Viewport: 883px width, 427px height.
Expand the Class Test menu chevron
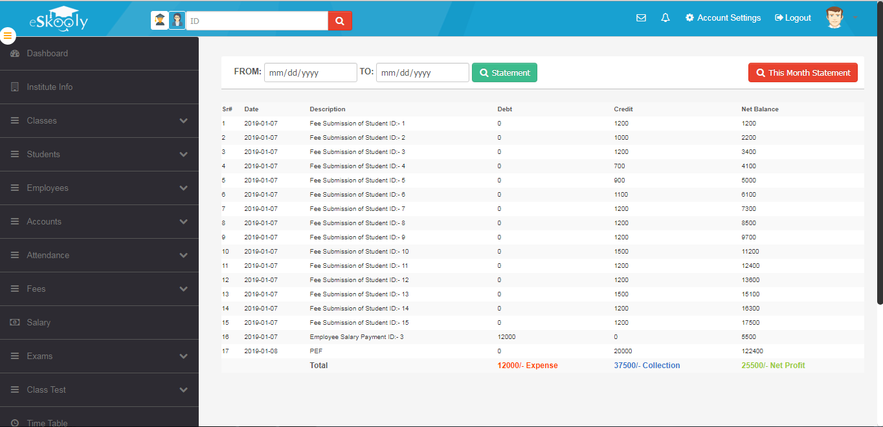pyautogui.click(x=184, y=390)
